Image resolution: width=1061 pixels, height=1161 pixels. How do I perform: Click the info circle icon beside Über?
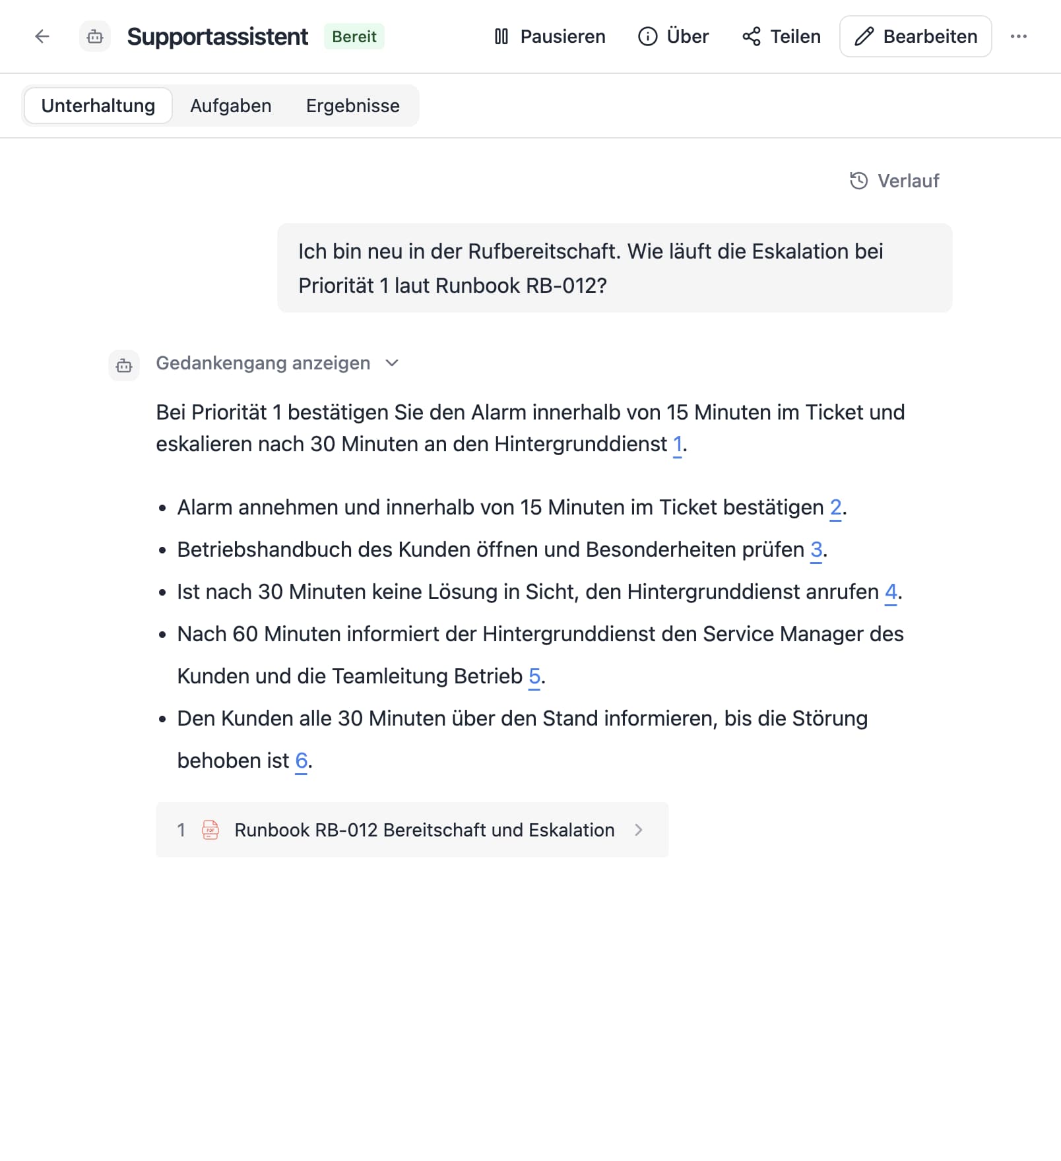pyautogui.click(x=648, y=36)
